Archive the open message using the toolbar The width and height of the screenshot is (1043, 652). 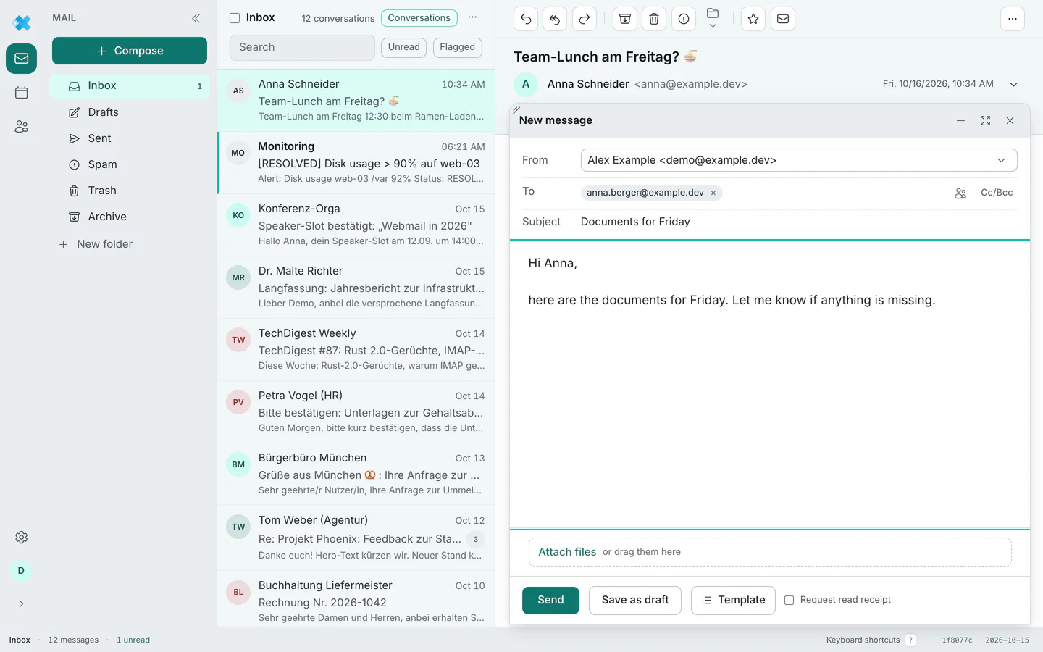tap(625, 19)
